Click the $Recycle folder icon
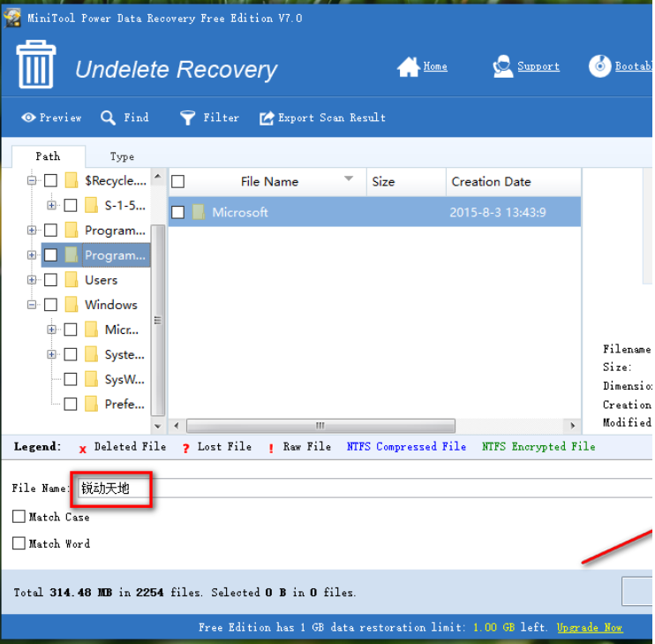The height and width of the screenshot is (644, 655). (x=72, y=180)
